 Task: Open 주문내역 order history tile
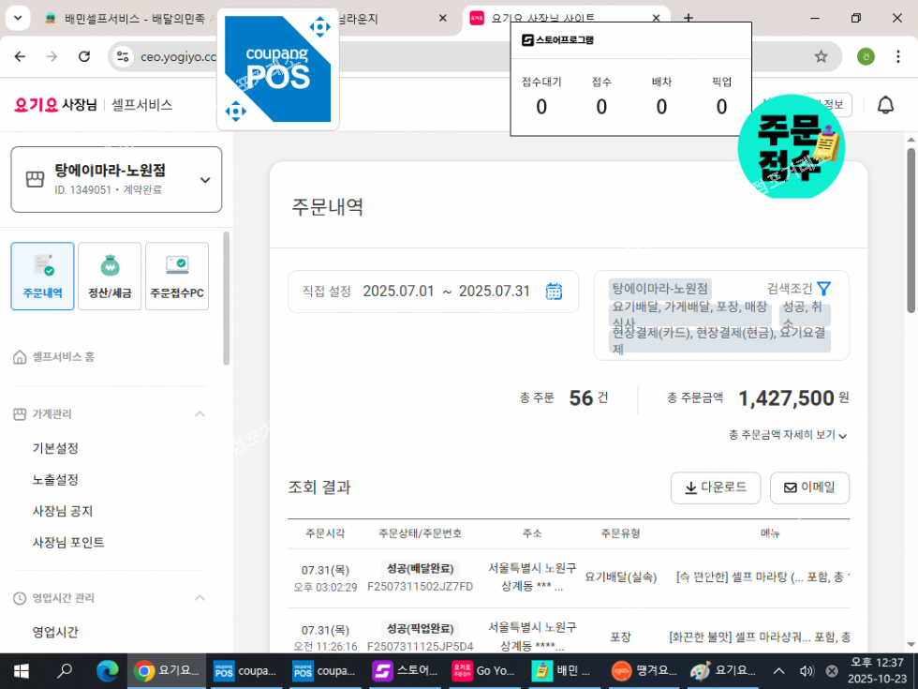tap(42, 277)
